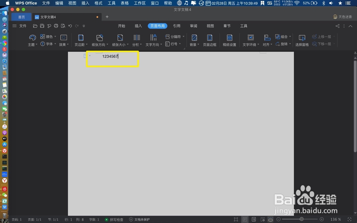
Task: Click the 字数: 1 word count
Action: pyautogui.click(x=94, y=219)
